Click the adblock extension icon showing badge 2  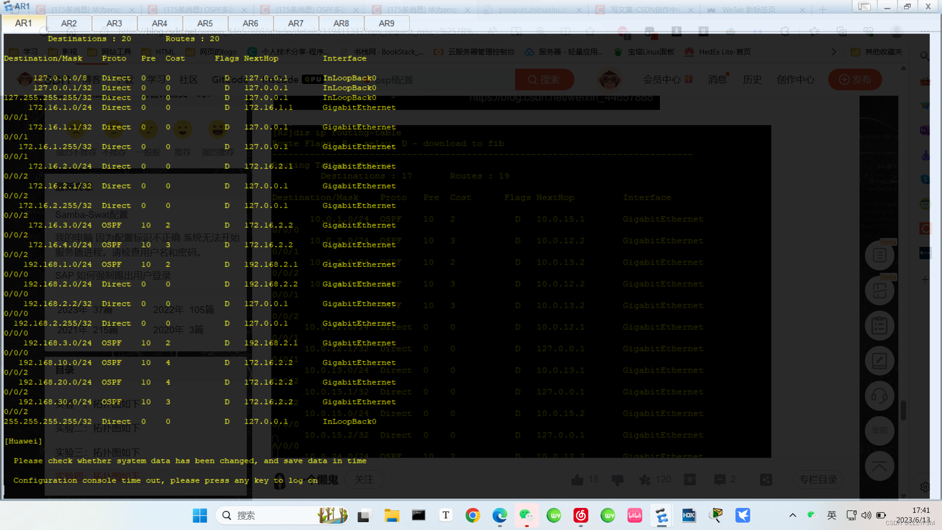coord(622,31)
